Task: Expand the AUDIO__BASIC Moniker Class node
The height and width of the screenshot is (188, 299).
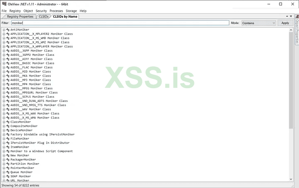Action: [x=4, y=63]
